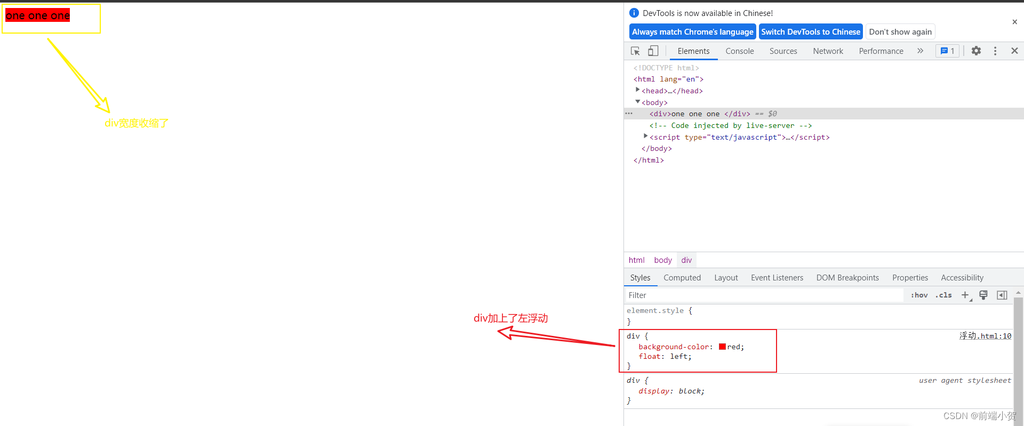Open DevTools settings gear

976,51
